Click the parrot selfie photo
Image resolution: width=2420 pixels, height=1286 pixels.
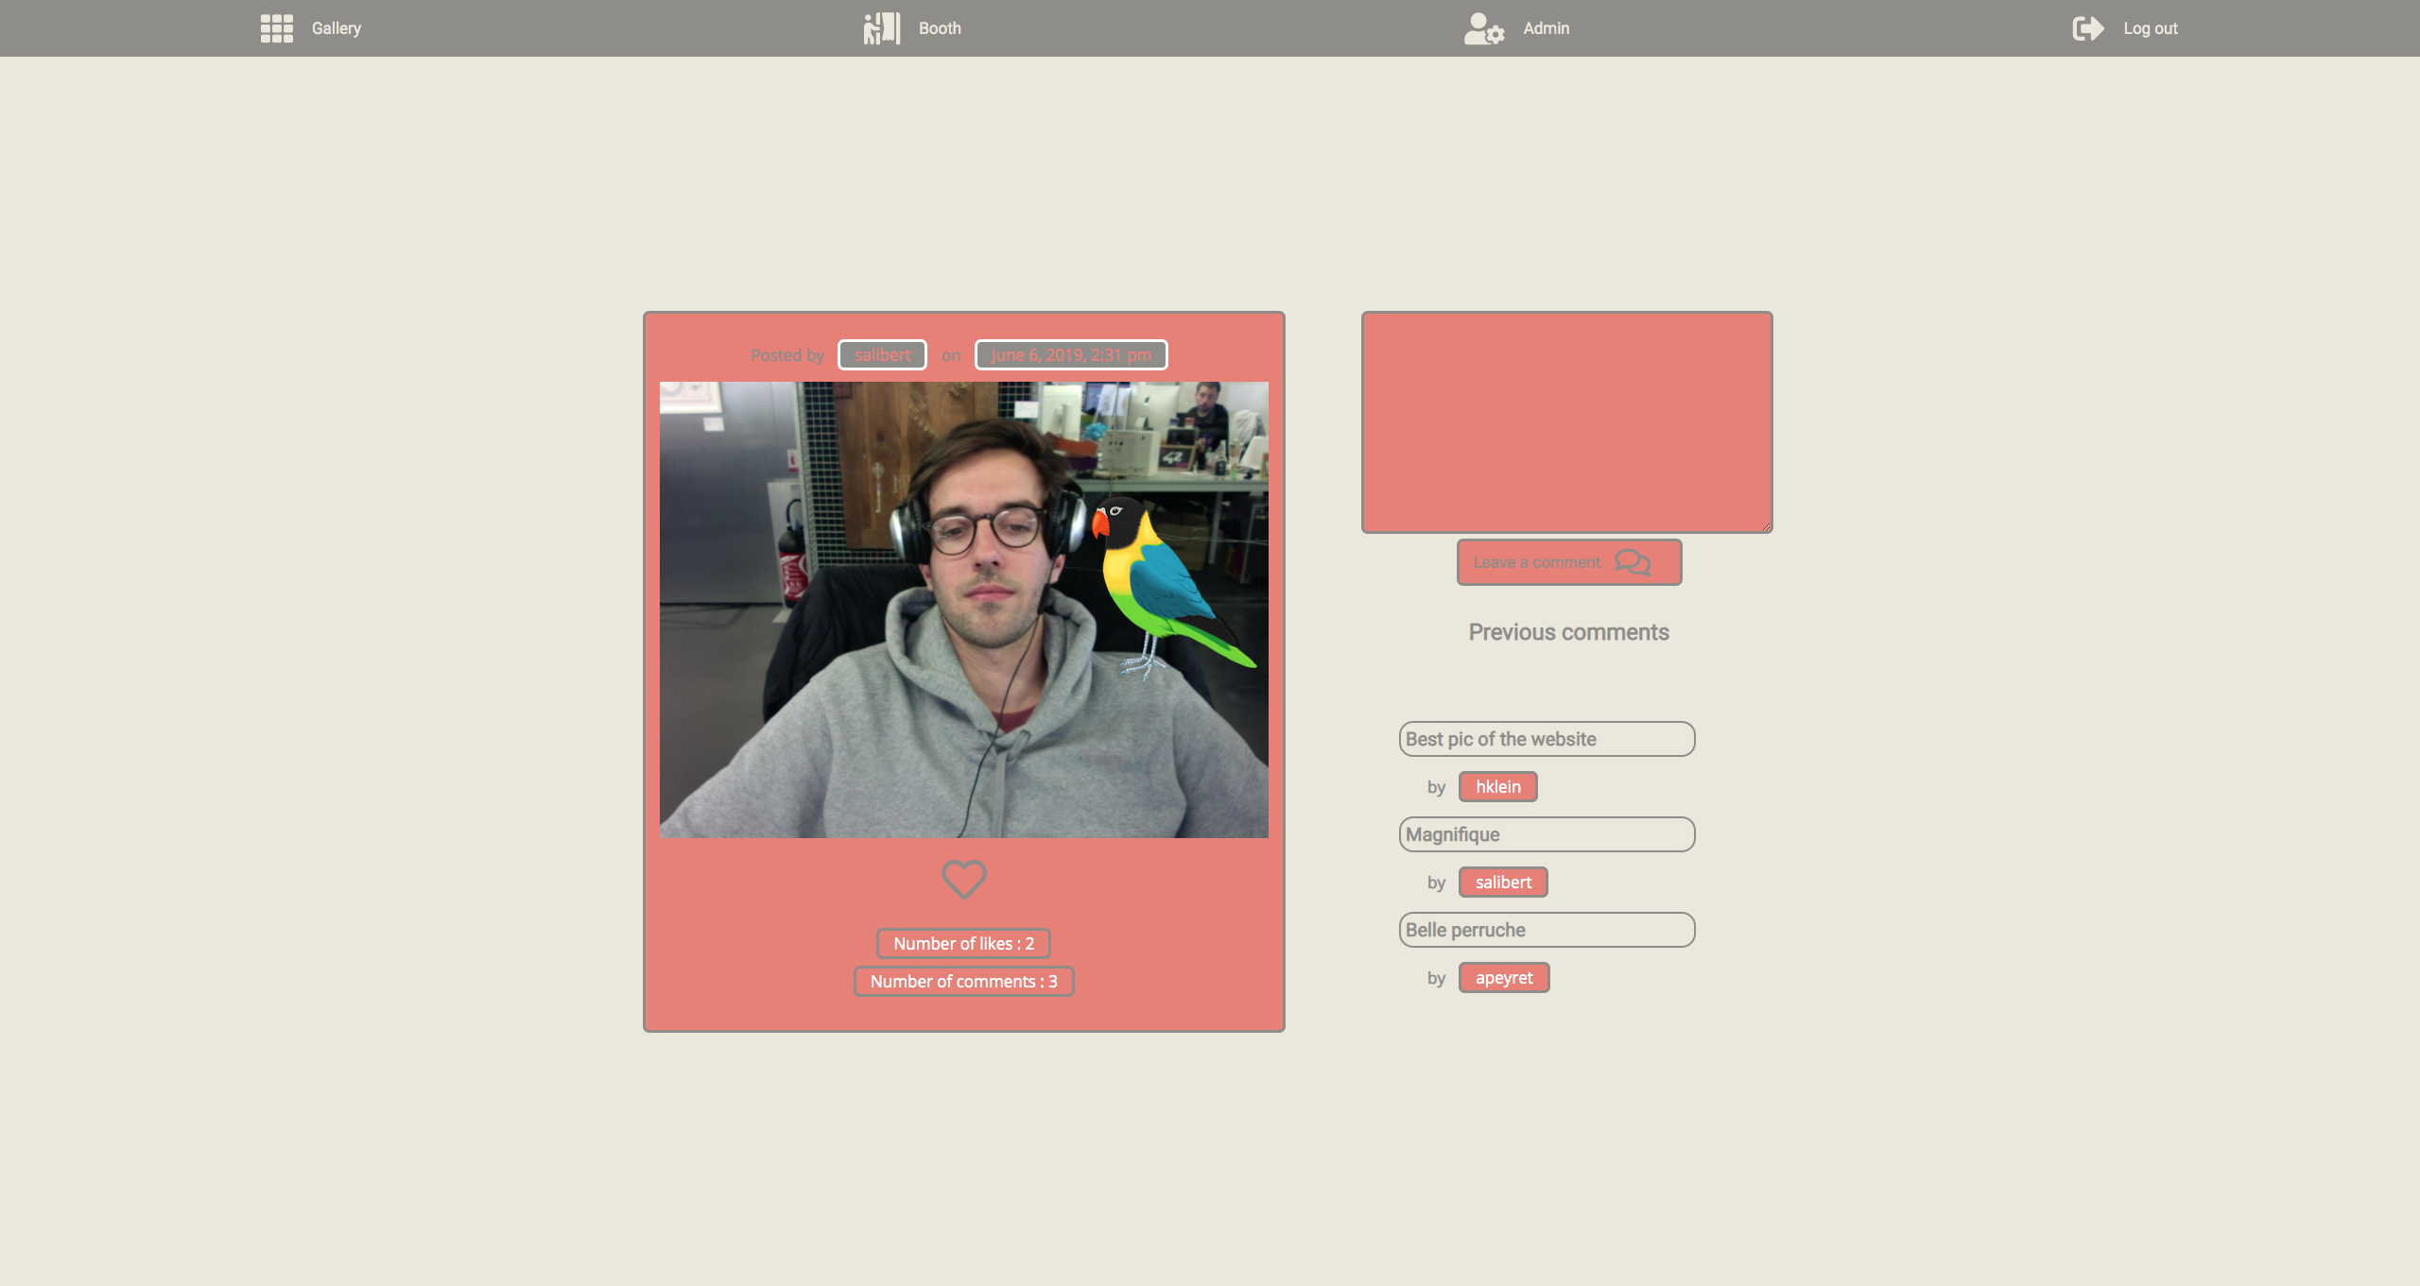coord(963,609)
